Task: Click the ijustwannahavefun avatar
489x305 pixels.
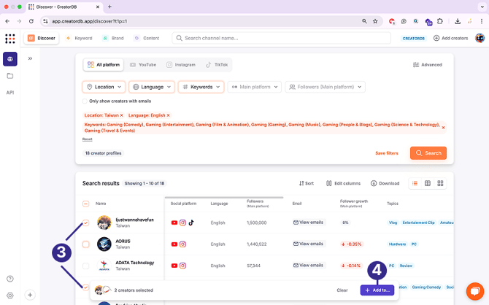Action: coord(104,223)
